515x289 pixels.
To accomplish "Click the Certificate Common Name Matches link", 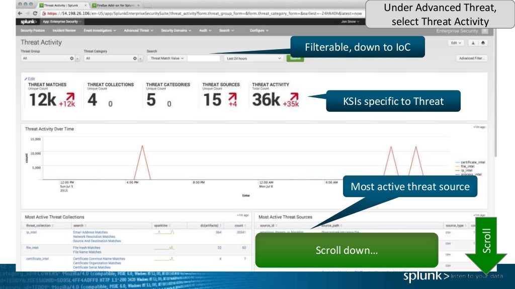I will tap(99, 259).
